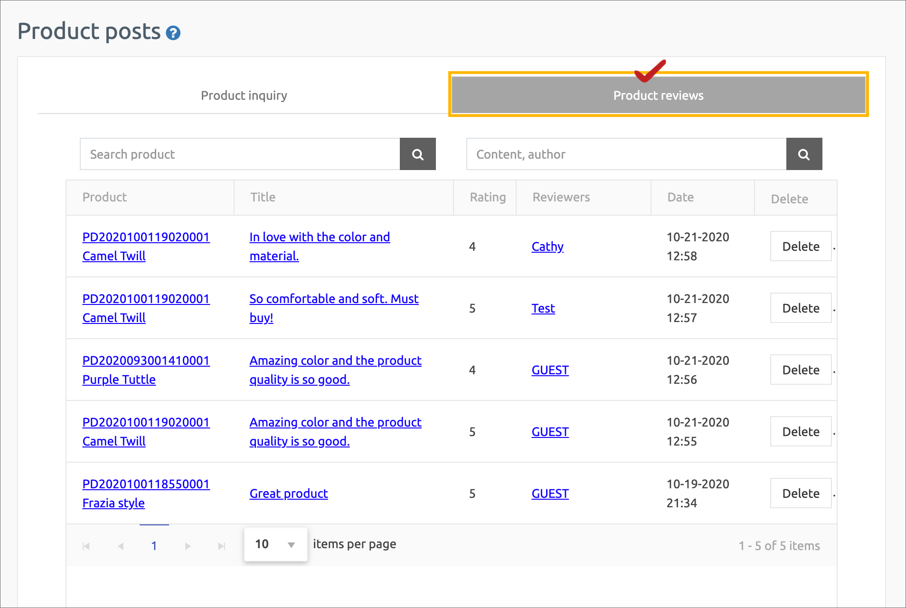This screenshot has height=608, width=906.
Task: Click the Search product input field
Action: click(240, 154)
